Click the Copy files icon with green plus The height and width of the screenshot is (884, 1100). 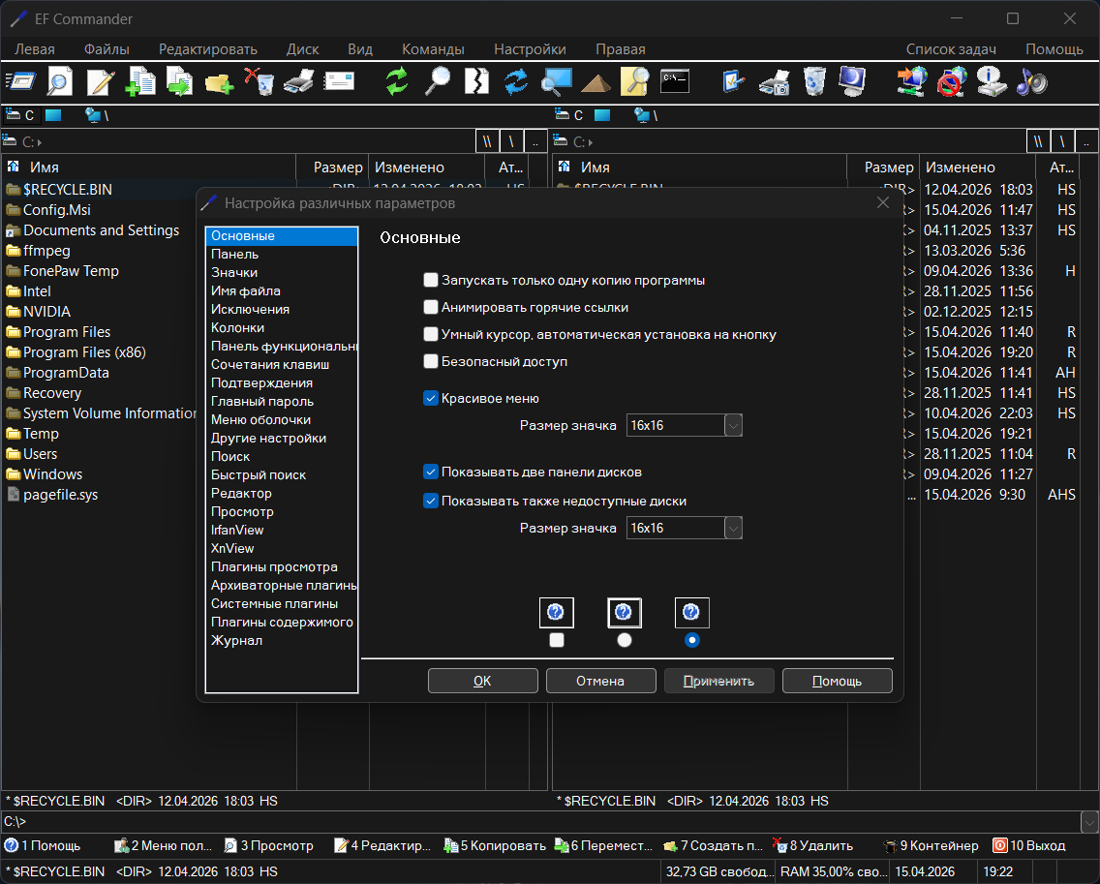[x=140, y=81]
